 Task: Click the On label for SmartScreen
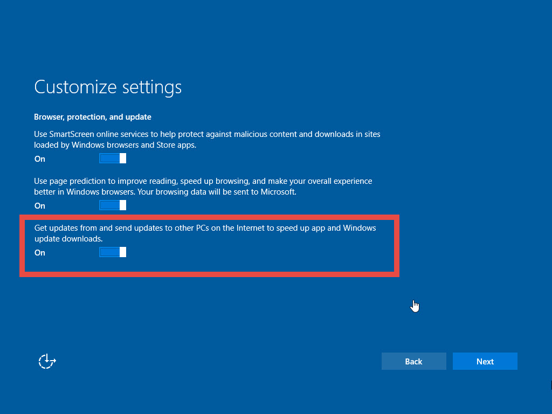click(40, 159)
